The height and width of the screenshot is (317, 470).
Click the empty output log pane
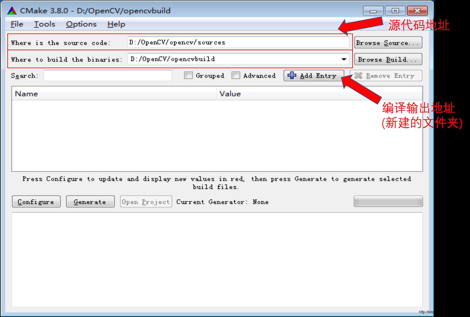click(x=217, y=260)
